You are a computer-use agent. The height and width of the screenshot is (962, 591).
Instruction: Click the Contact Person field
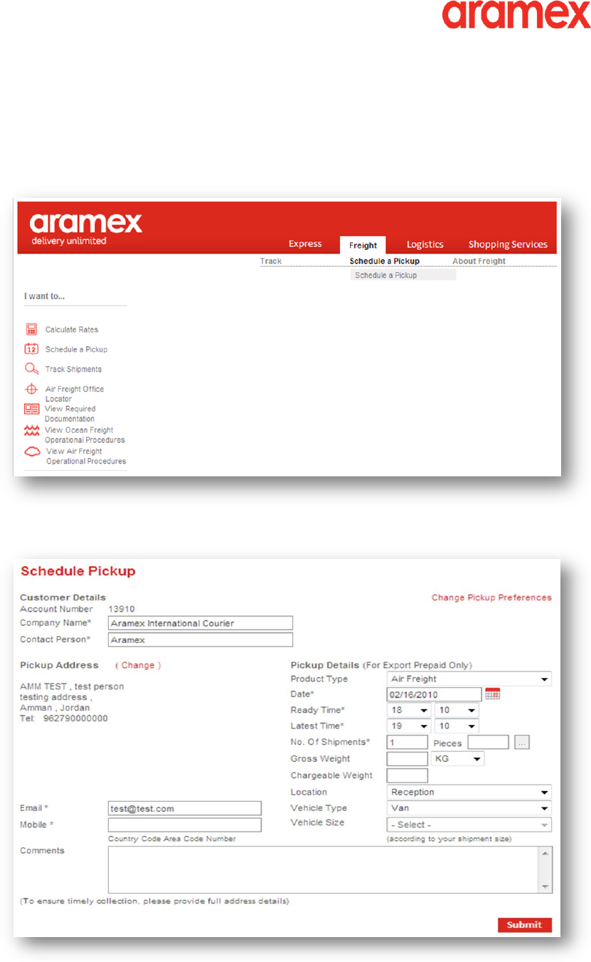pos(201,639)
